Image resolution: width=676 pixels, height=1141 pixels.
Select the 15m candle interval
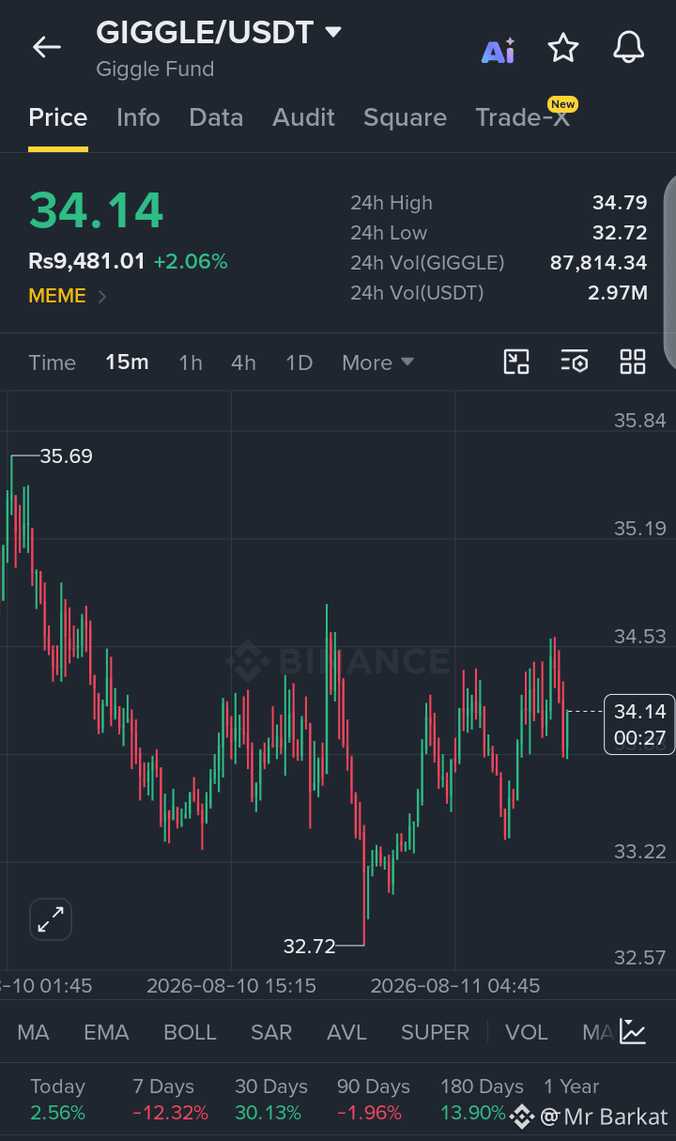[127, 362]
